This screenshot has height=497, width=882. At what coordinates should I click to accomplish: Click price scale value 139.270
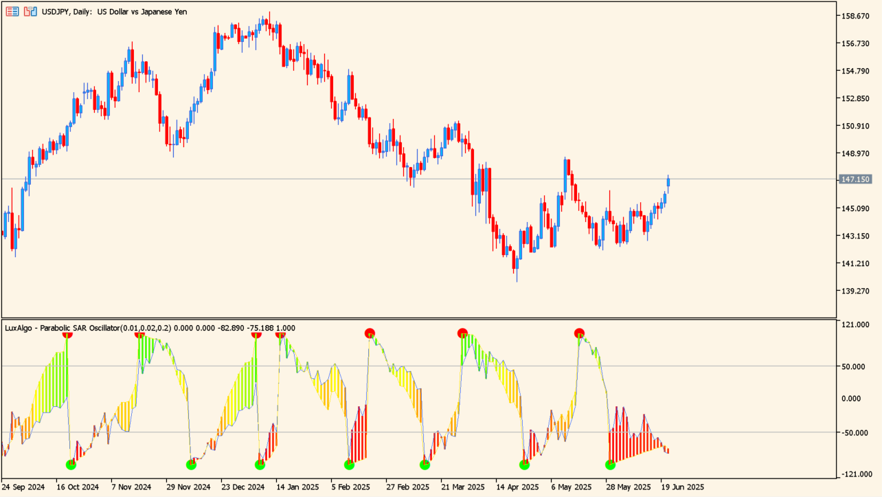(855, 291)
